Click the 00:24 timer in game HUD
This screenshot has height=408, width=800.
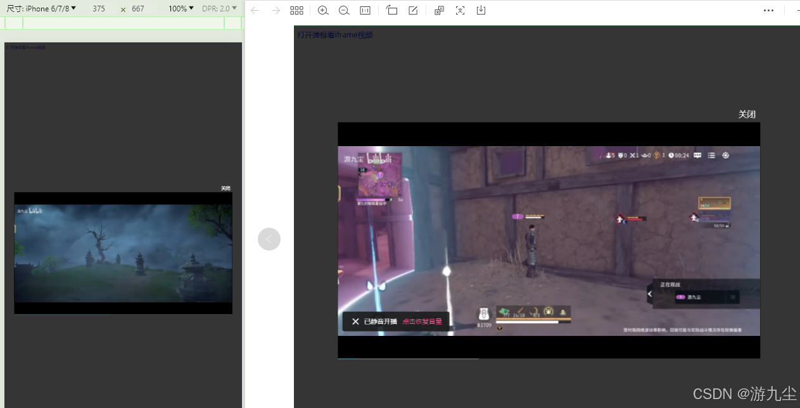pos(679,155)
